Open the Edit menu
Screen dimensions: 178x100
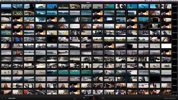17,1
